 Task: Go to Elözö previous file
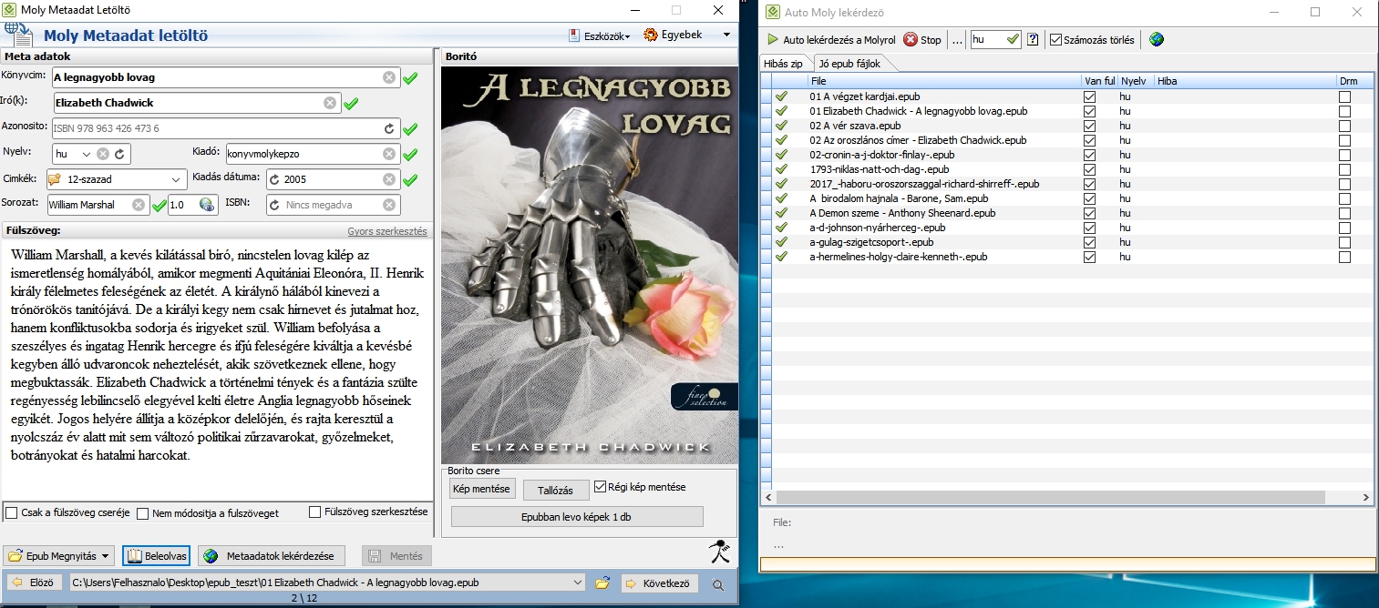(35, 583)
